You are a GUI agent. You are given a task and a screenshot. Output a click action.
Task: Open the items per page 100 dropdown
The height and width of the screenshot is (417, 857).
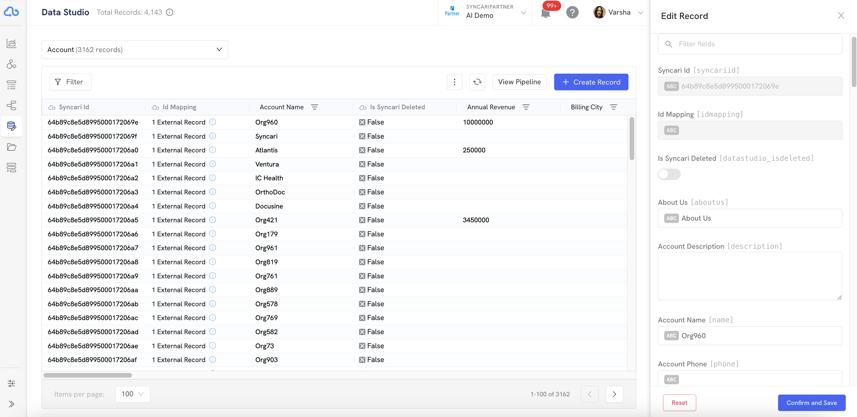[x=132, y=394]
